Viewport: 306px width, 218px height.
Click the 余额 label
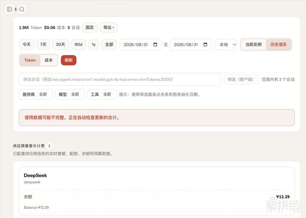point(28,197)
